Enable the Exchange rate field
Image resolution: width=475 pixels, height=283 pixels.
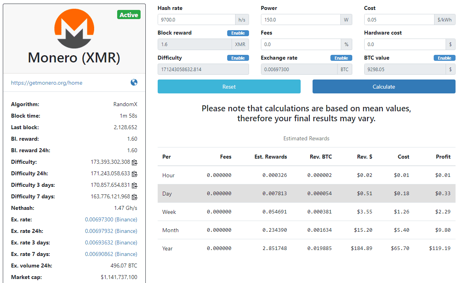(341, 58)
